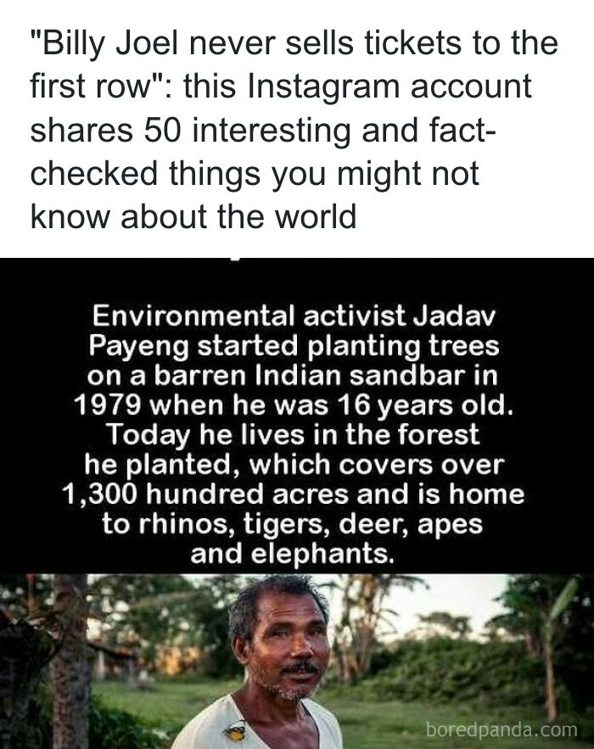
Task: Click the small white mark atop black panel
Action: [234, 260]
